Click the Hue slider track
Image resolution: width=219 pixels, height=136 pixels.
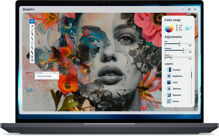pyautogui.click(x=178, y=44)
